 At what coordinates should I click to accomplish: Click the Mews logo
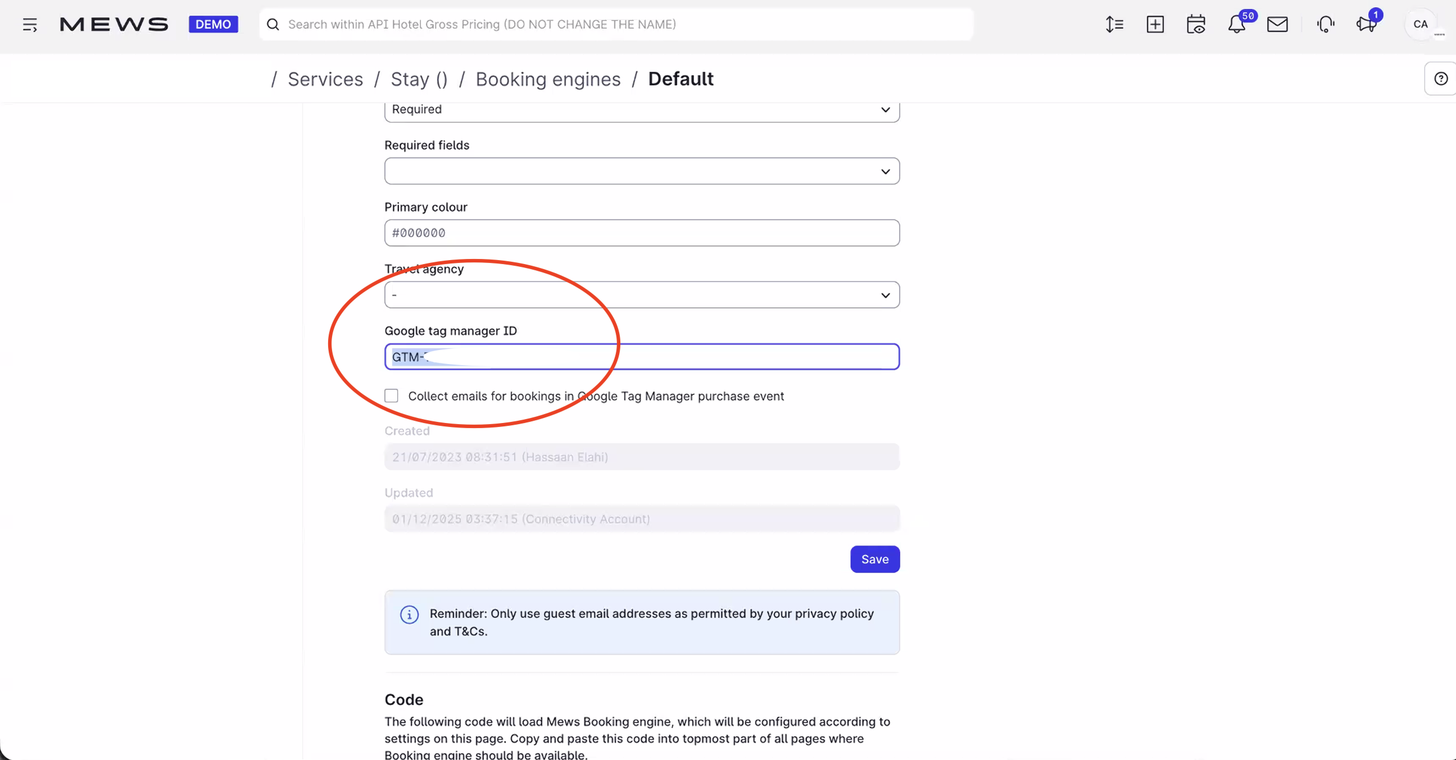point(114,24)
